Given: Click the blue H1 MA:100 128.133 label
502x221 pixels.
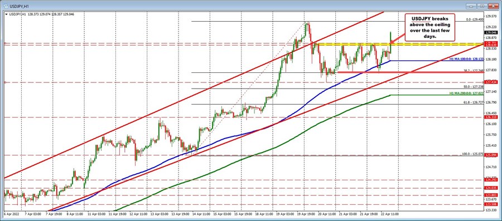Looking at the screenshot, I should click(466, 59).
